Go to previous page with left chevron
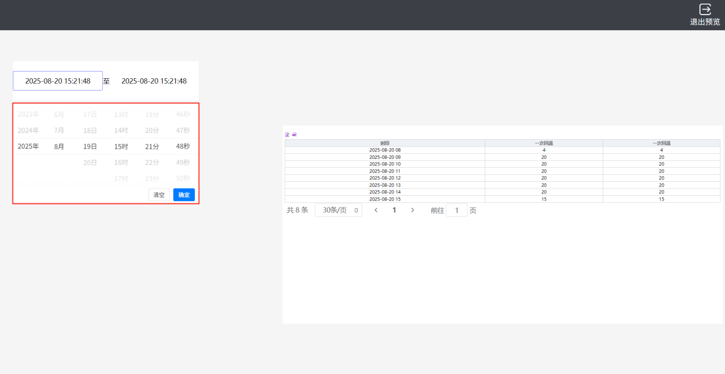This screenshot has height=374, width=725. click(x=376, y=210)
